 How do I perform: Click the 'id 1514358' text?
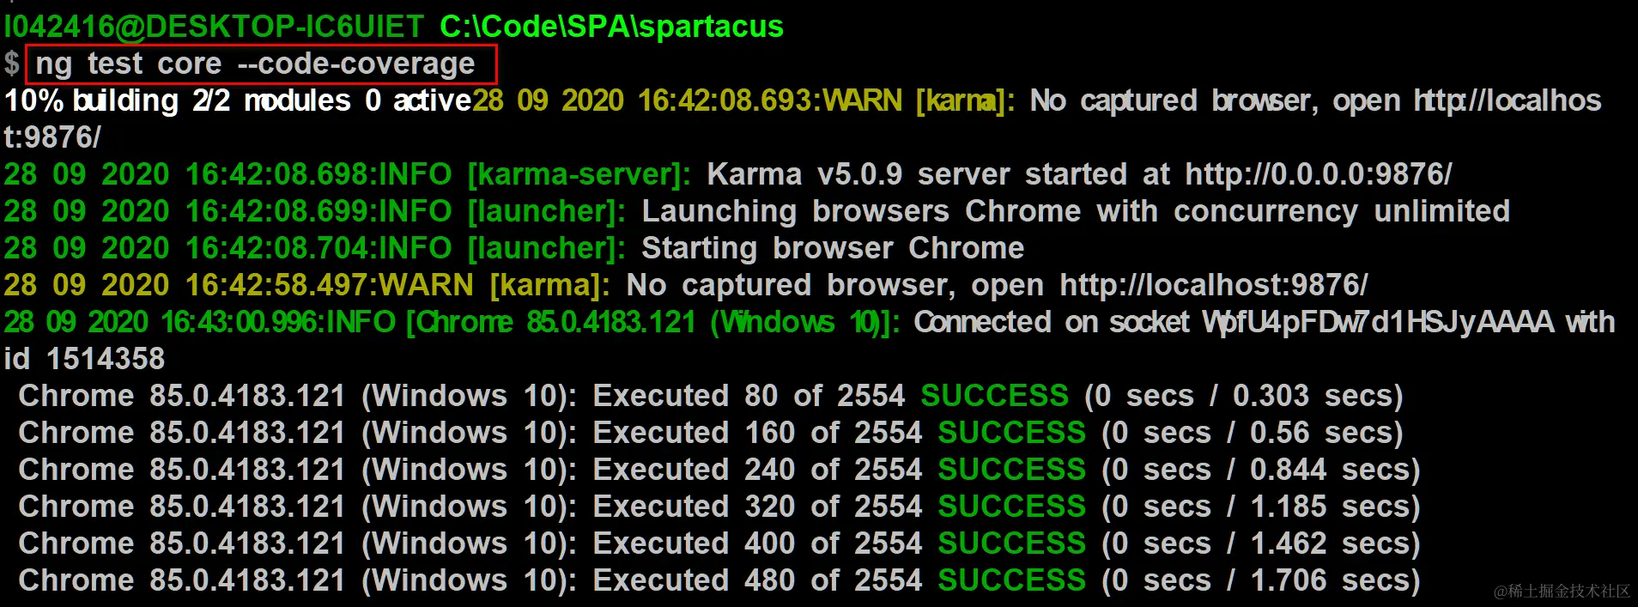tap(84, 359)
